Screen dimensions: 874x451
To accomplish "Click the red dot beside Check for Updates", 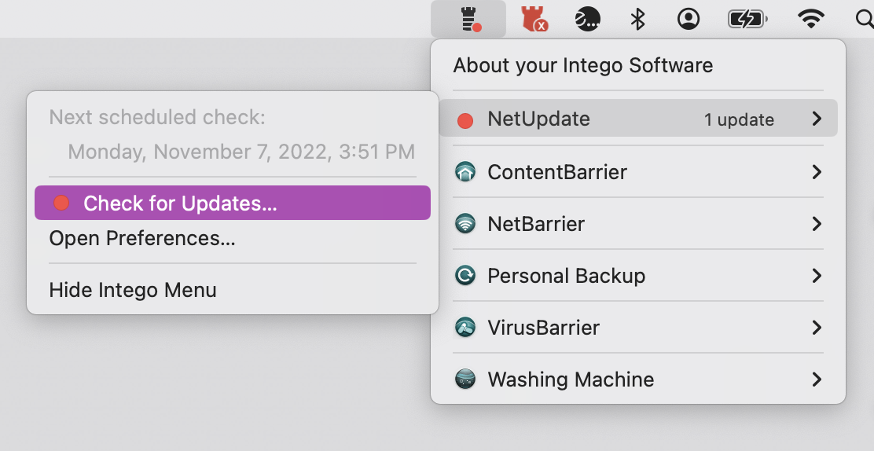I will point(61,203).
